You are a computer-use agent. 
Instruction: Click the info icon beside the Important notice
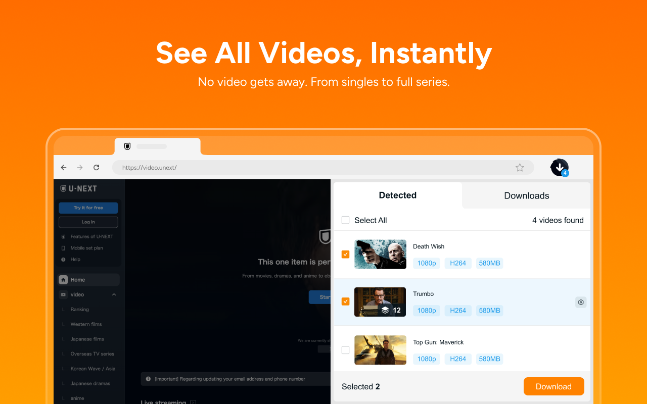(x=148, y=379)
